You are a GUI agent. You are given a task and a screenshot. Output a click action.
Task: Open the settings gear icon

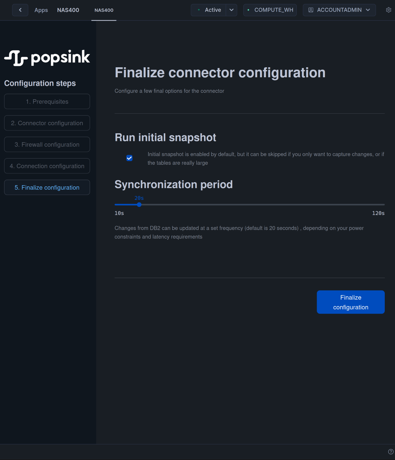[x=388, y=10]
